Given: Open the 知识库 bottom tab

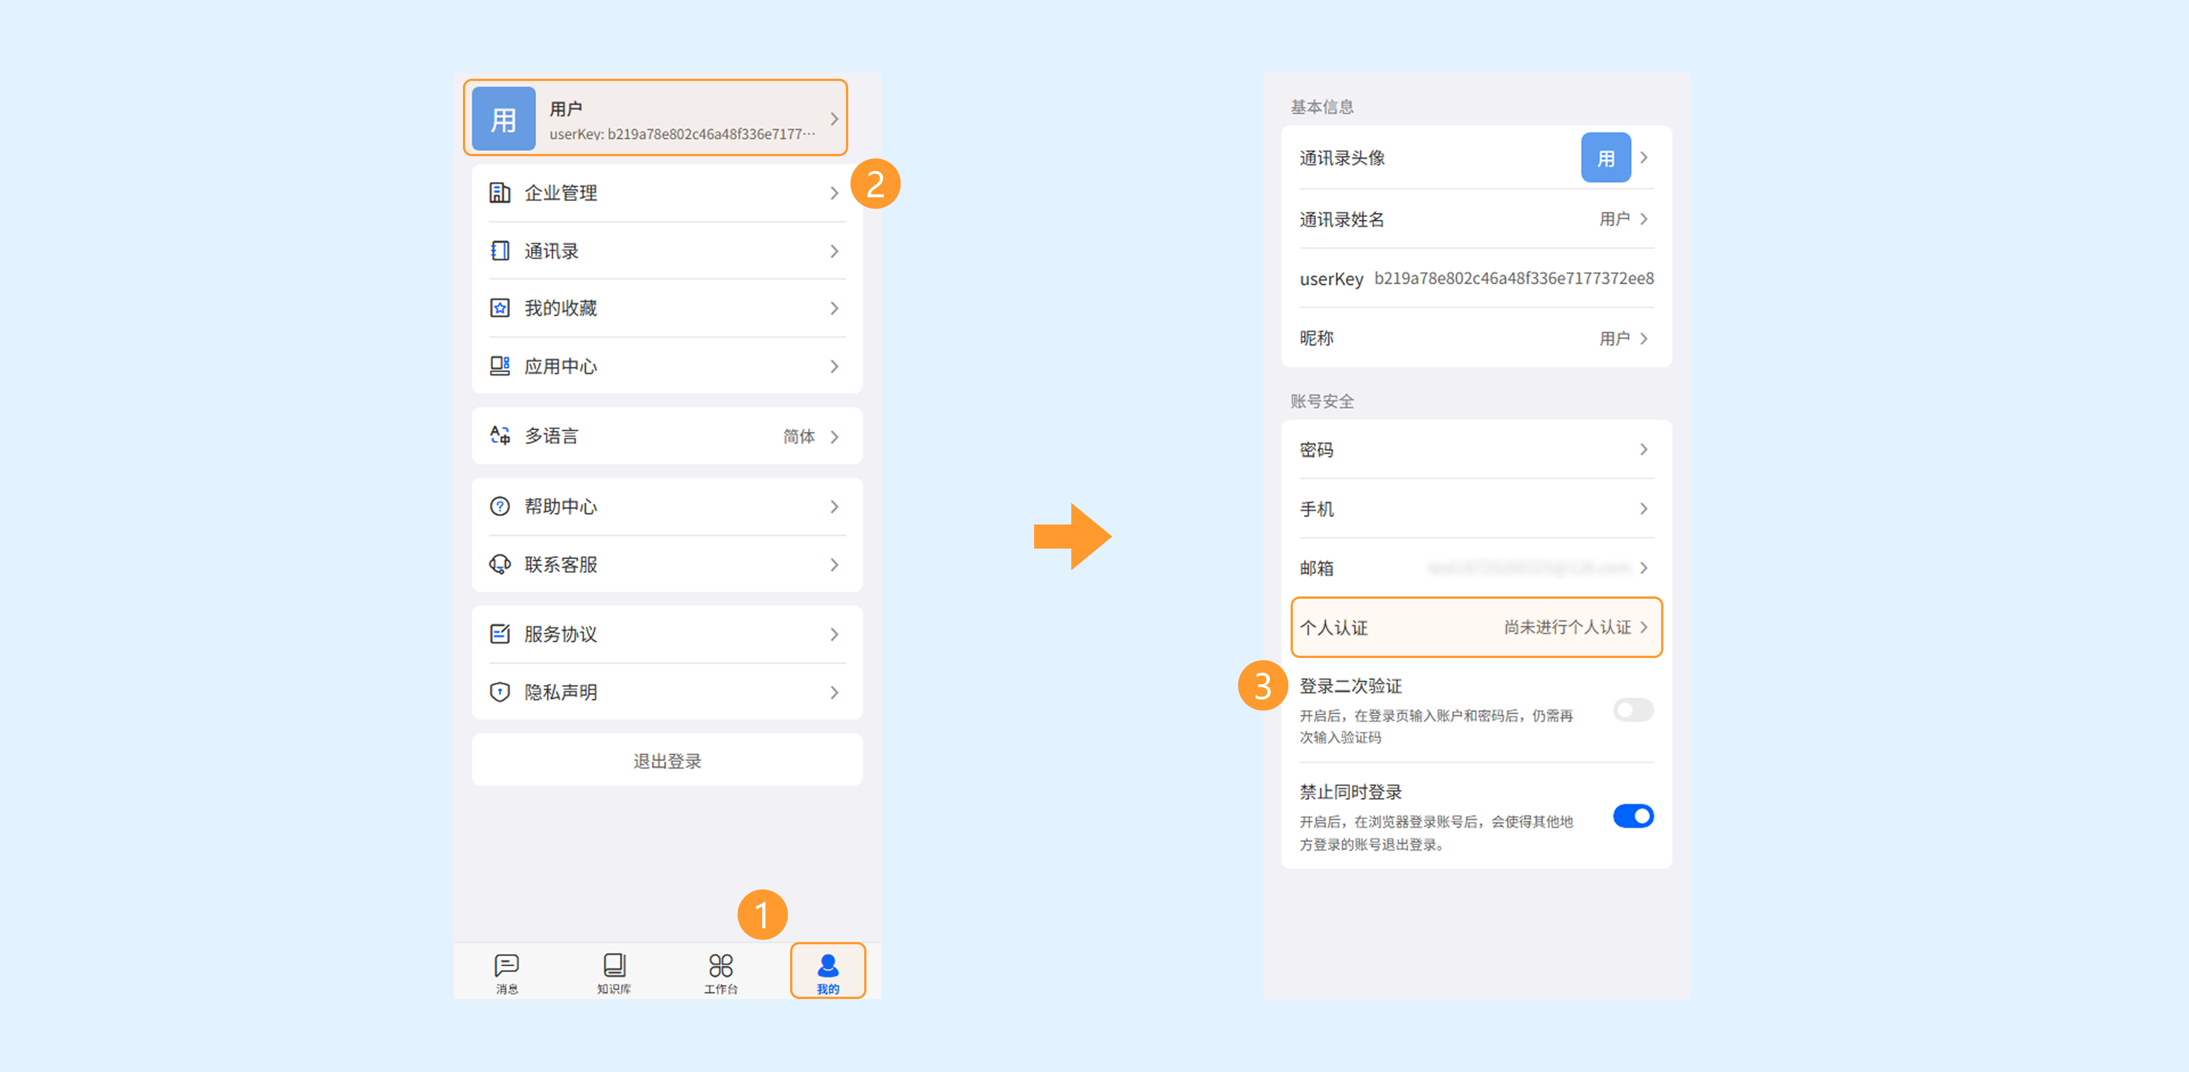Looking at the screenshot, I should (613, 972).
